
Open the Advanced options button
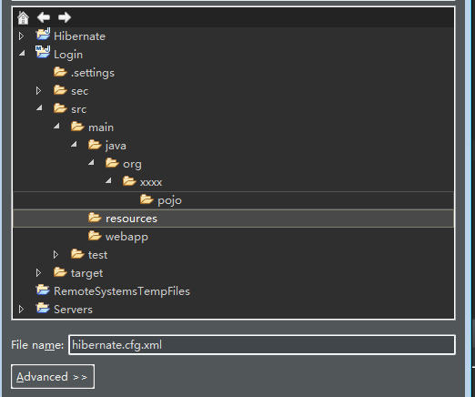[53, 377]
